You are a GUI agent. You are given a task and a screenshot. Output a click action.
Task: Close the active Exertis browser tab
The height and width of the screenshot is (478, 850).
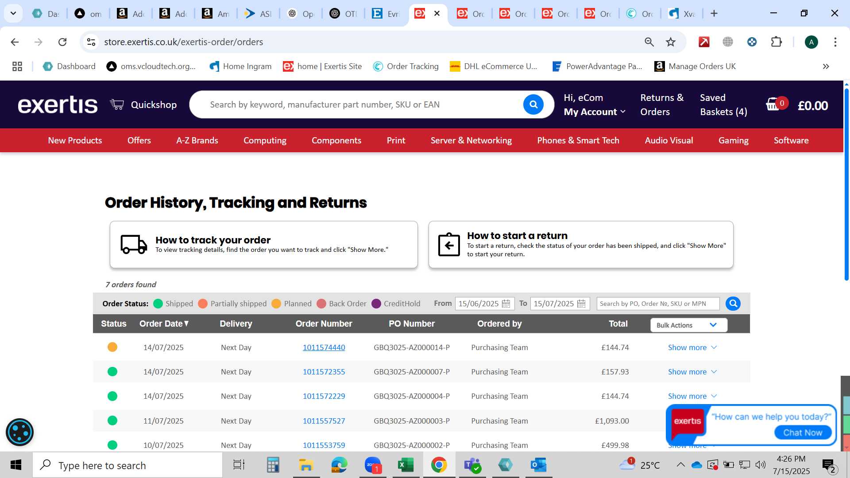pos(437,13)
